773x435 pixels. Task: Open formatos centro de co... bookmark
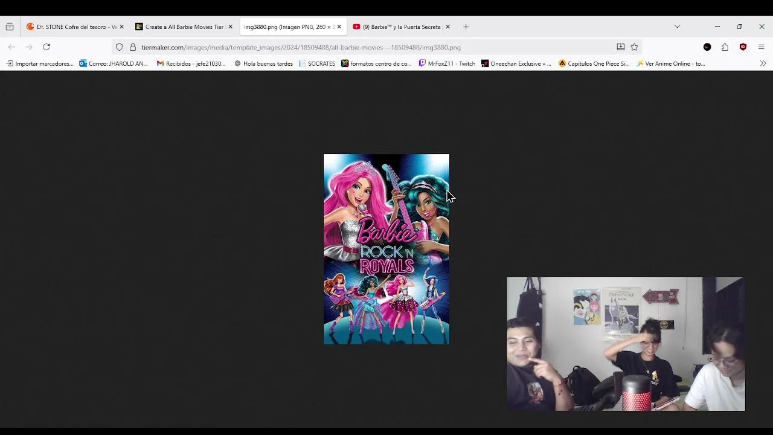point(376,63)
